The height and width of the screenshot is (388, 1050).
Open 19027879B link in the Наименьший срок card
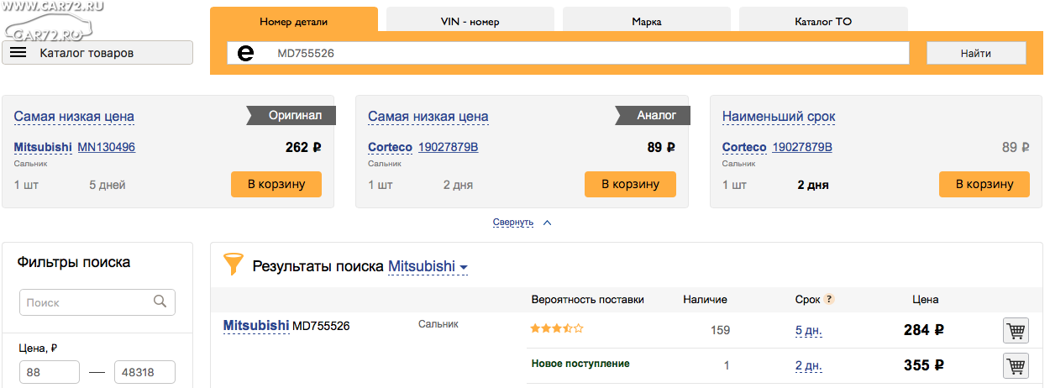pos(802,147)
